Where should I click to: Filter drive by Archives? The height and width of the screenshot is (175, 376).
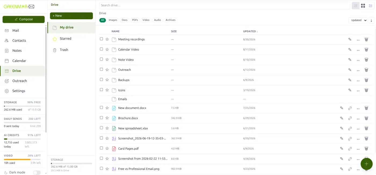(171, 20)
